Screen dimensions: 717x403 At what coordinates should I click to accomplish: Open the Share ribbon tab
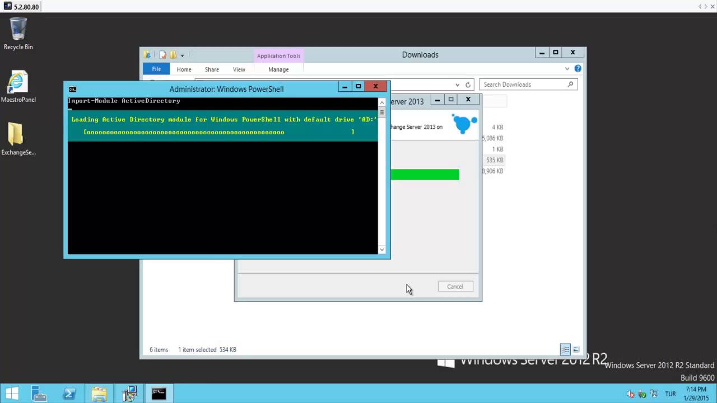tap(212, 69)
